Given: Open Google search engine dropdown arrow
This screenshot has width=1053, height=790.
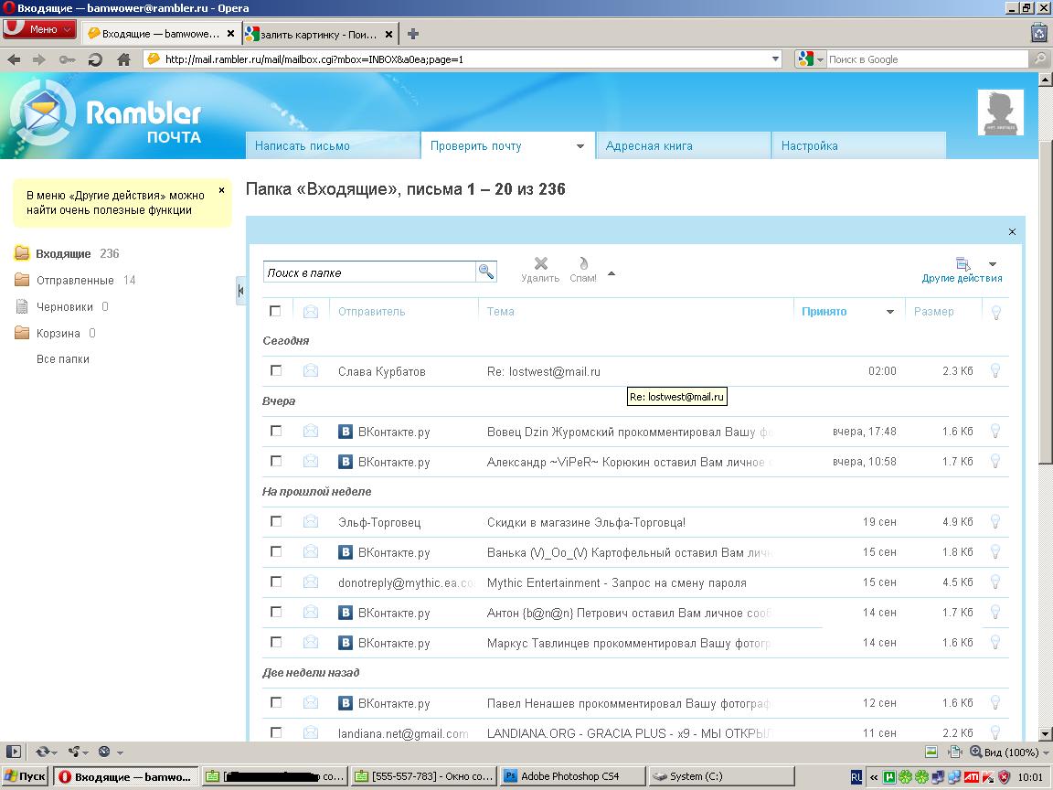Looking at the screenshot, I should (820, 59).
